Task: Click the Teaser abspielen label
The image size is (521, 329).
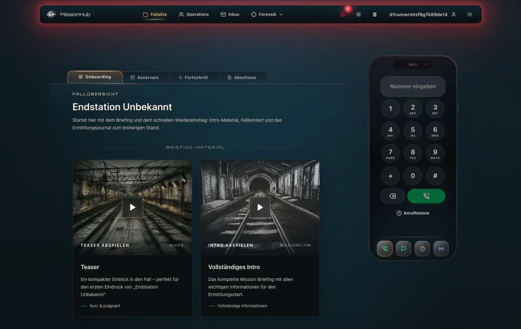Action: [x=105, y=246]
